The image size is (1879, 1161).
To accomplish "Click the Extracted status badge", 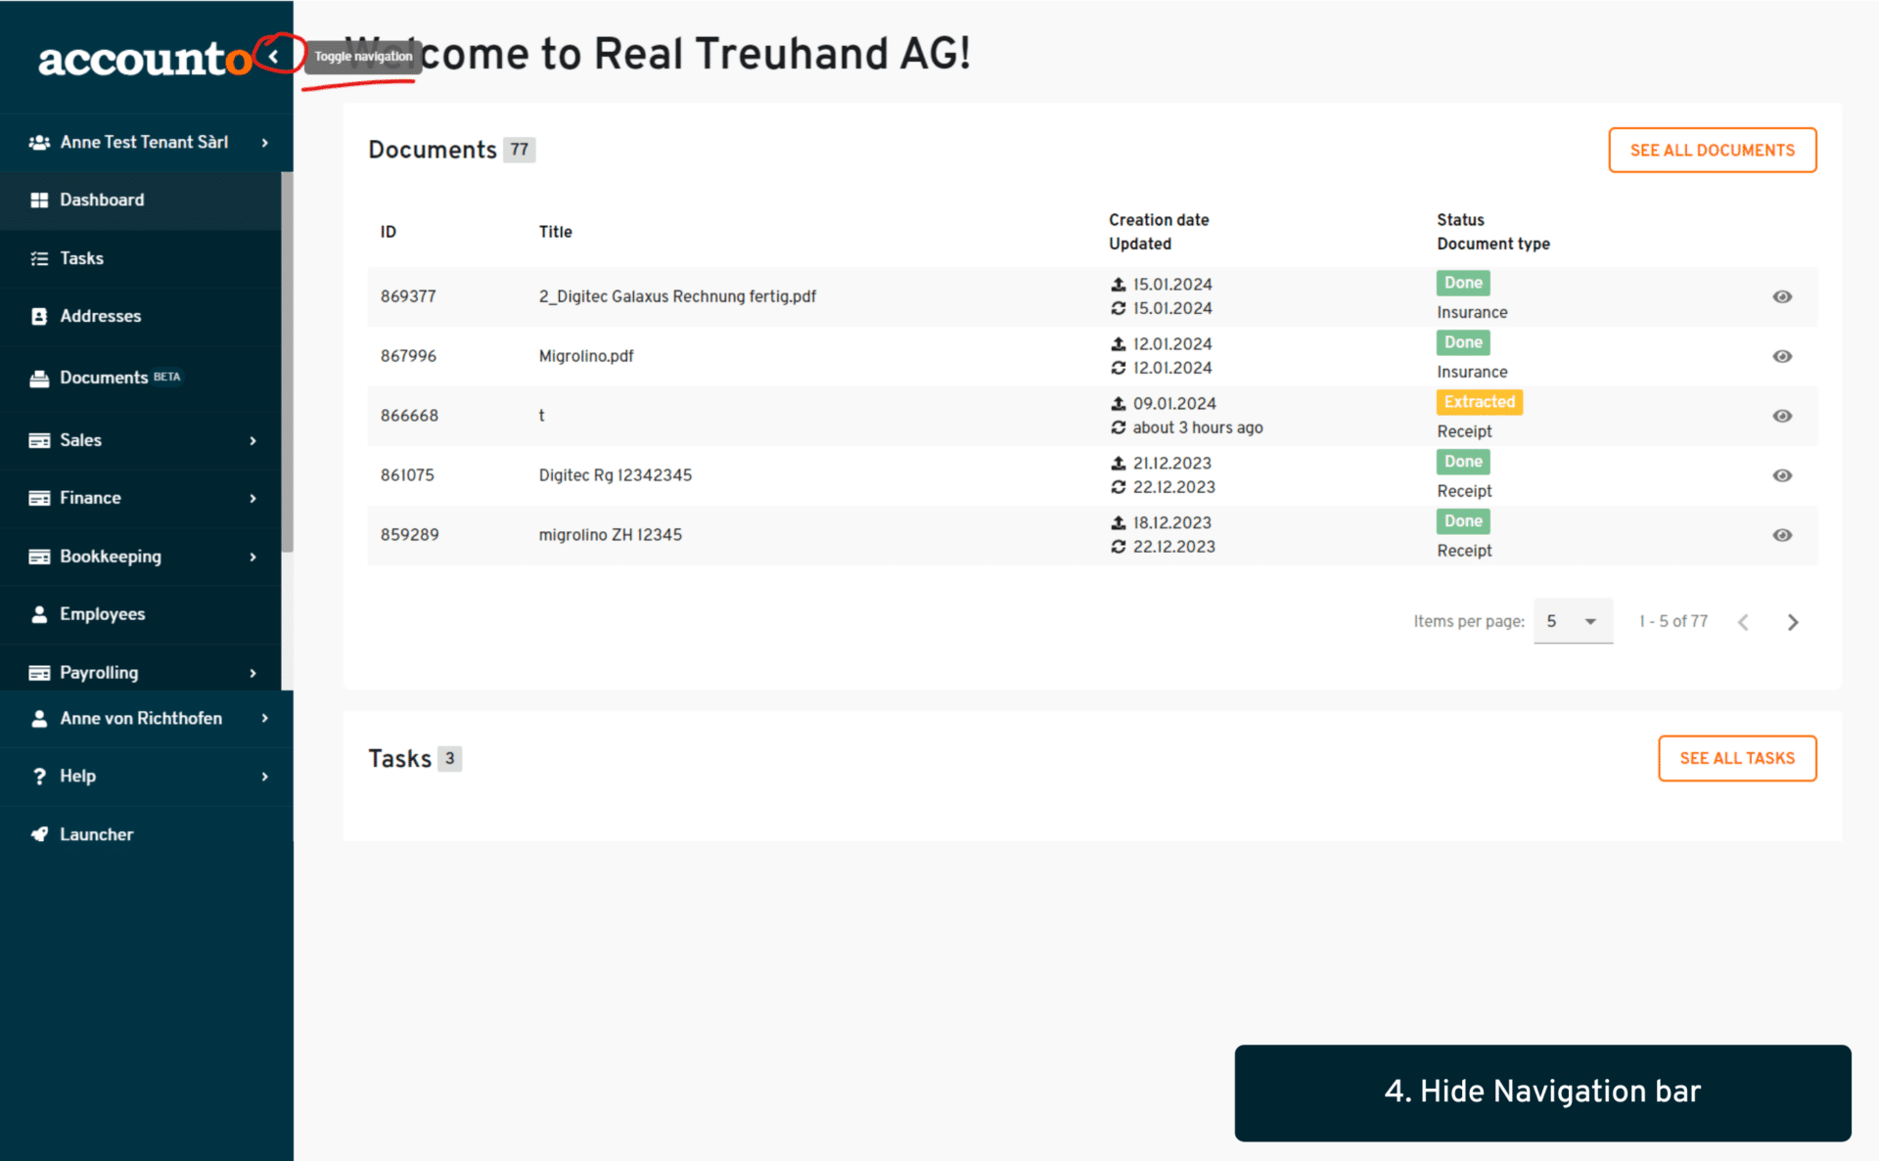I will pyautogui.click(x=1480, y=403).
